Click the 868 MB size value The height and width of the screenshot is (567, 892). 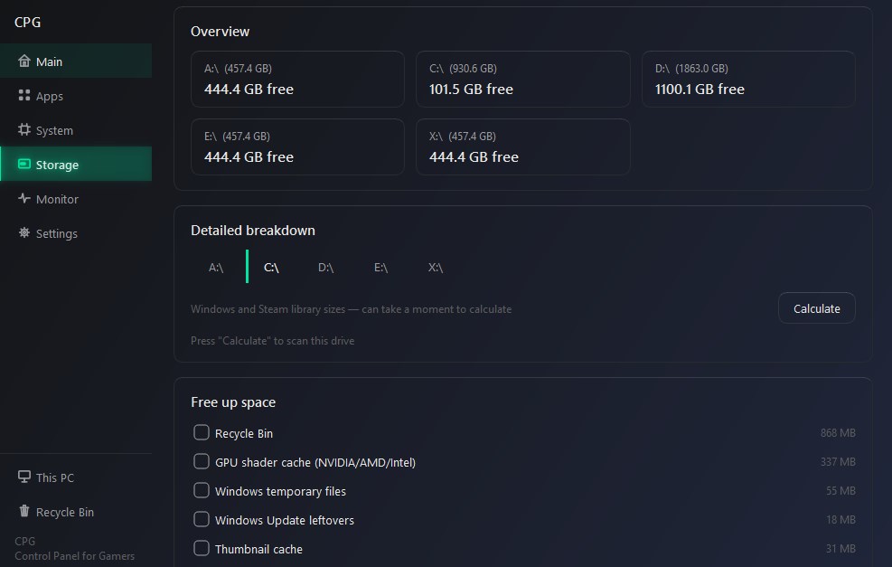point(838,432)
